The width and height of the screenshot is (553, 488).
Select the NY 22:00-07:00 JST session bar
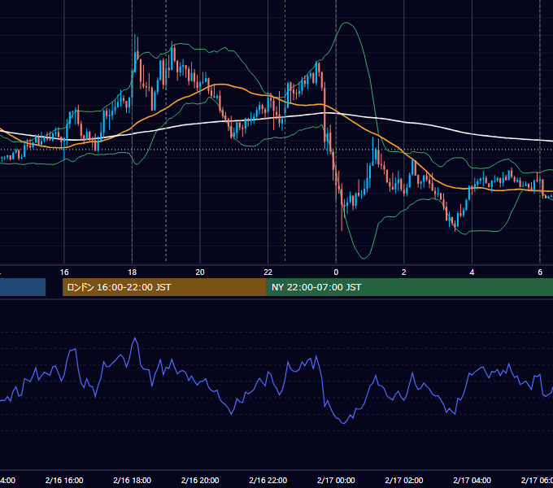pyautogui.click(x=409, y=287)
